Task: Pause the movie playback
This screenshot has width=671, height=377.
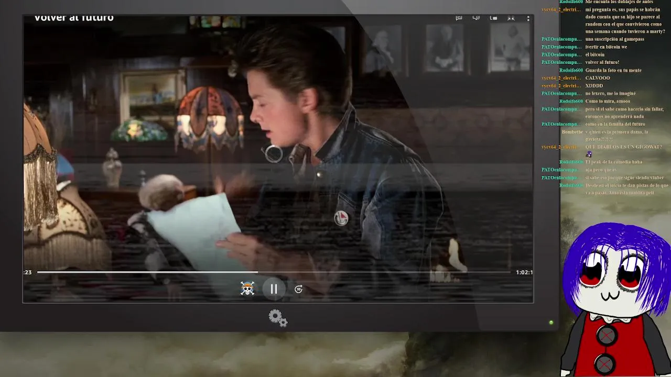Action: 274,289
